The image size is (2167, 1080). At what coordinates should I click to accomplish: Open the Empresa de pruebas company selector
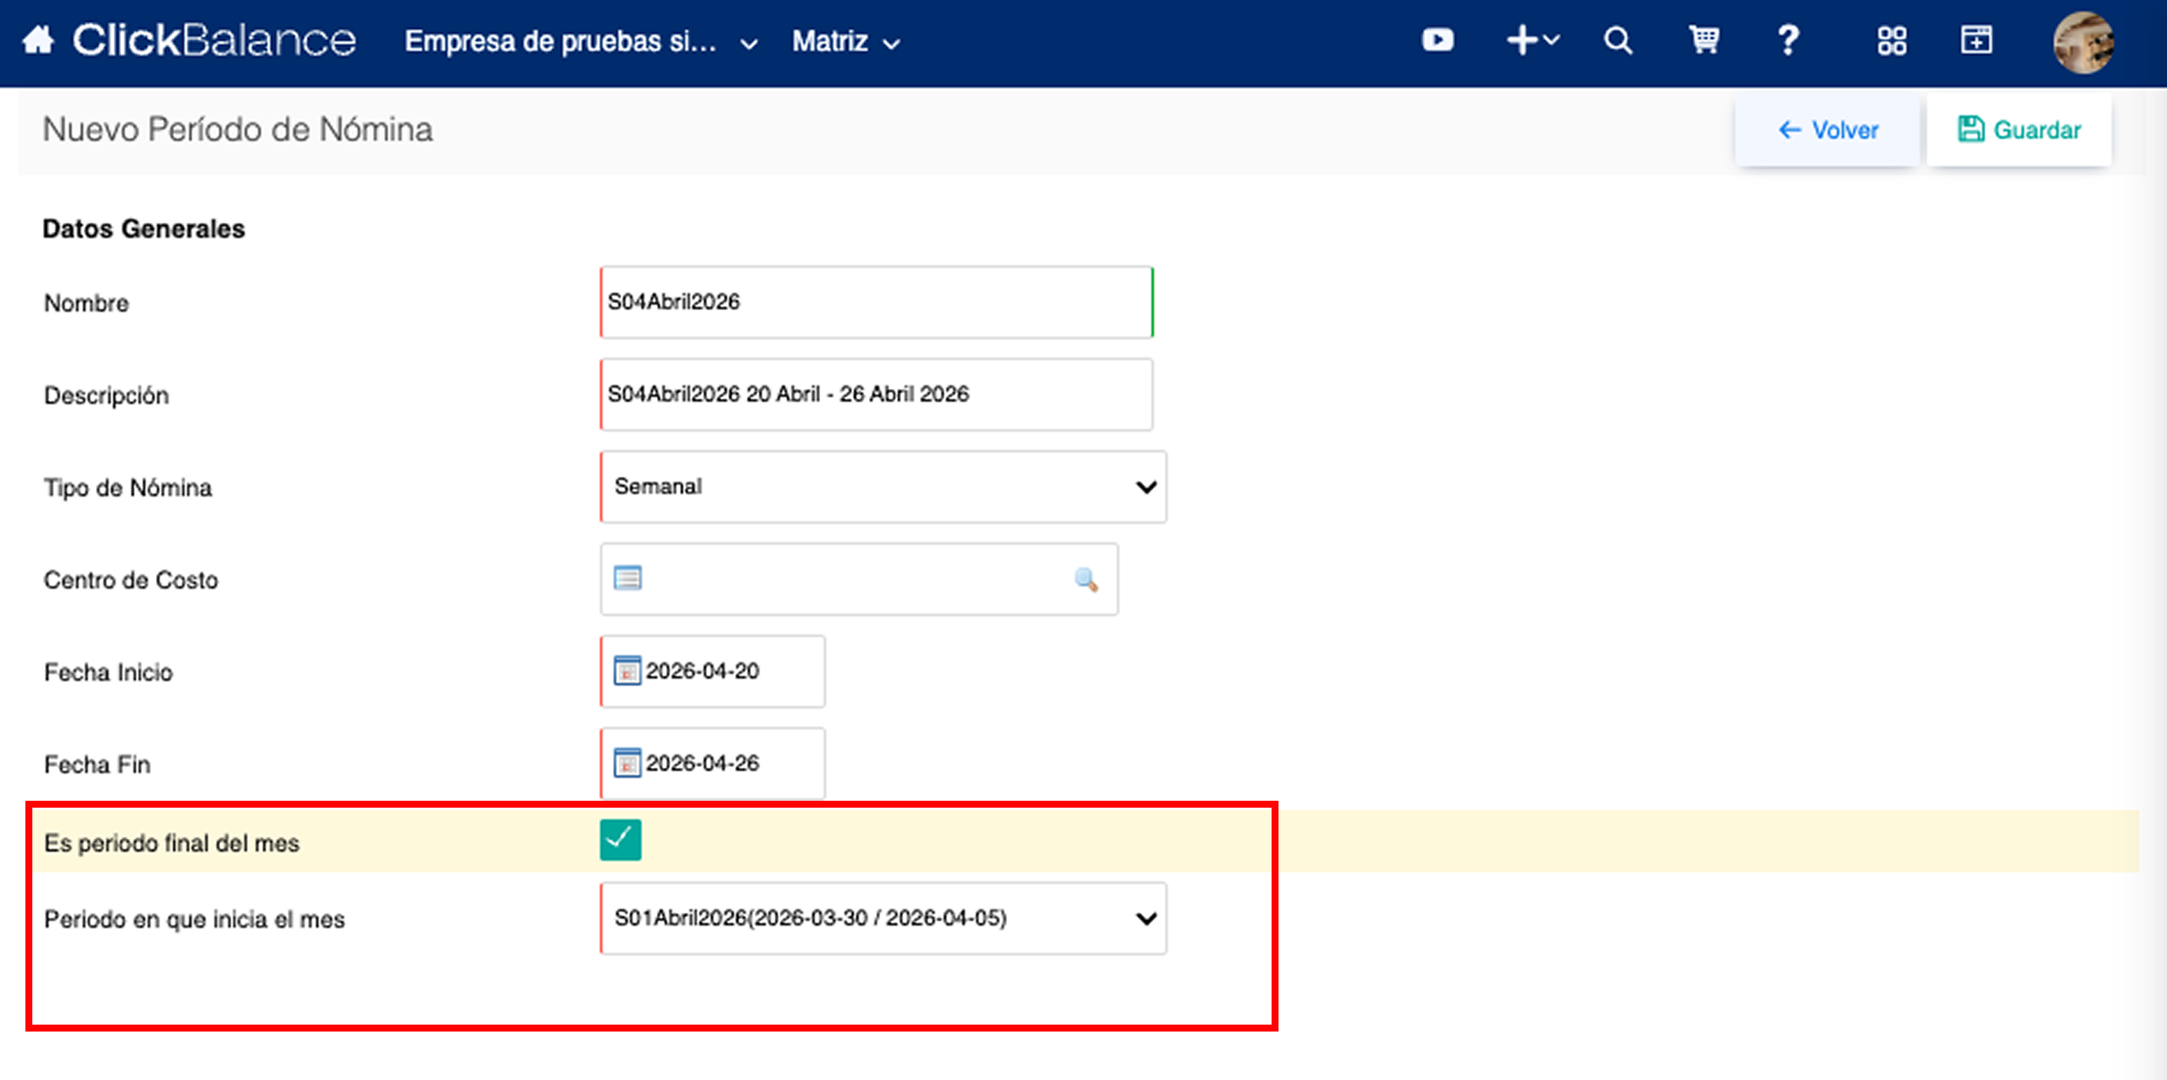(x=582, y=41)
